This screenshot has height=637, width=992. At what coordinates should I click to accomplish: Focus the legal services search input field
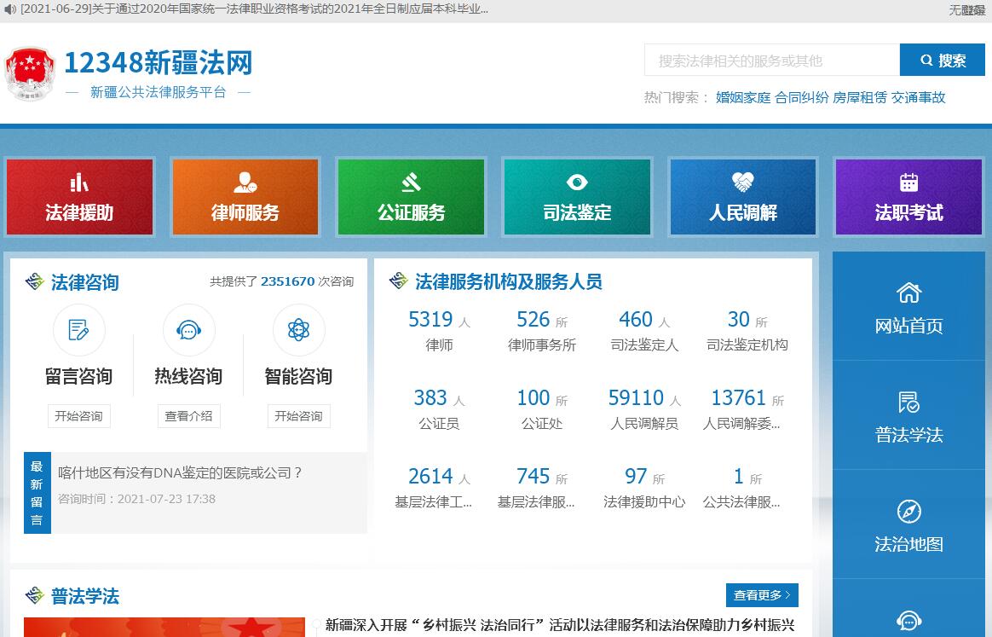click(x=771, y=61)
